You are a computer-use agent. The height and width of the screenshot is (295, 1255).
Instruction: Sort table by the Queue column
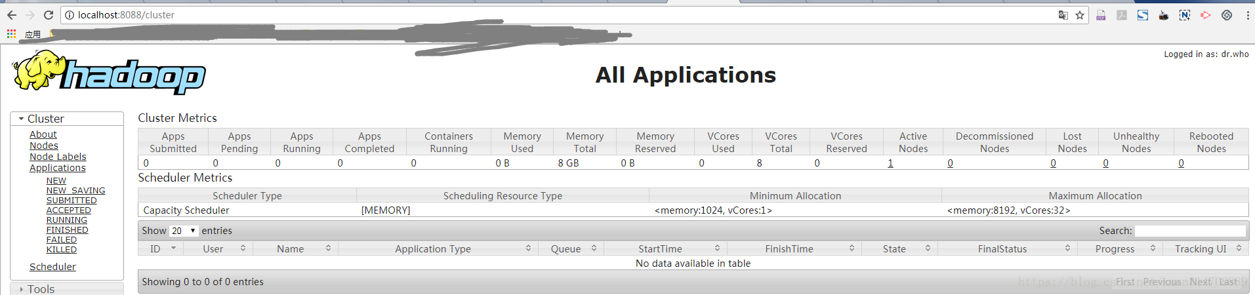[x=571, y=248]
